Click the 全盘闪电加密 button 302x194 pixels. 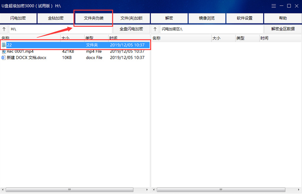point(131,29)
